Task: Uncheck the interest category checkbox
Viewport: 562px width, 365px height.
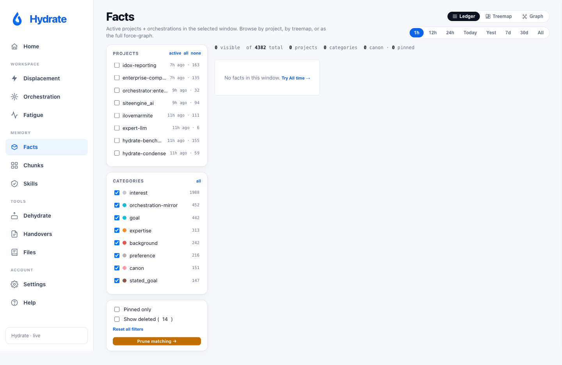Action: pos(117,193)
